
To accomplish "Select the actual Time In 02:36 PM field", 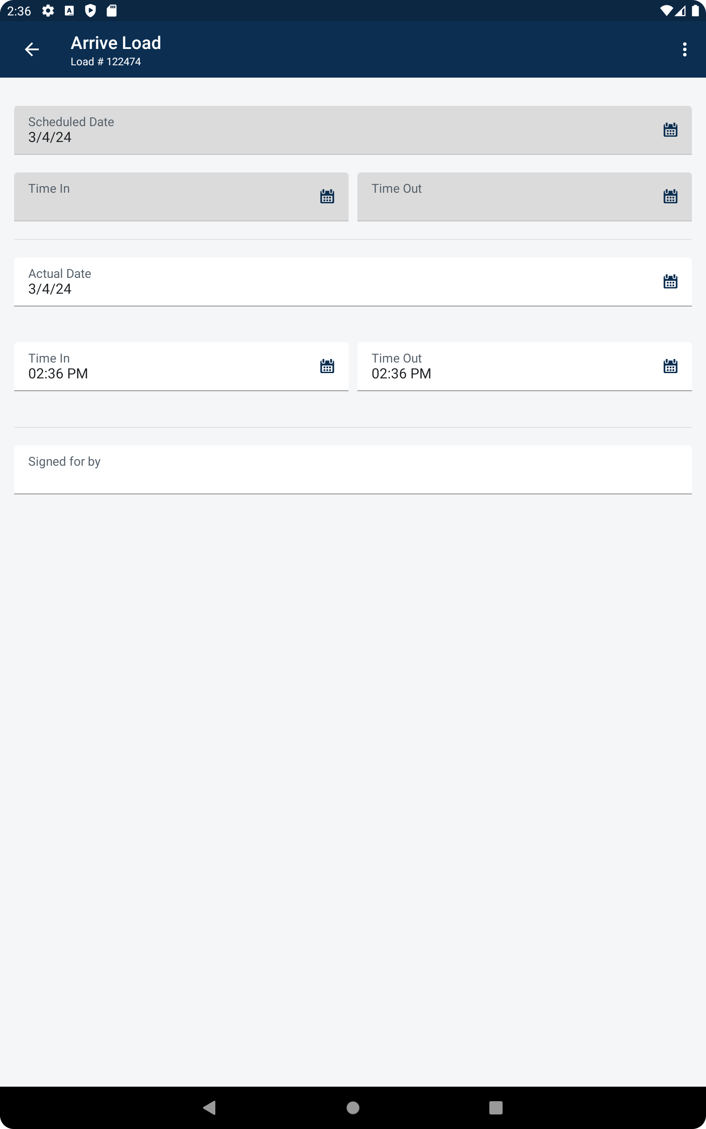I will point(181,366).
